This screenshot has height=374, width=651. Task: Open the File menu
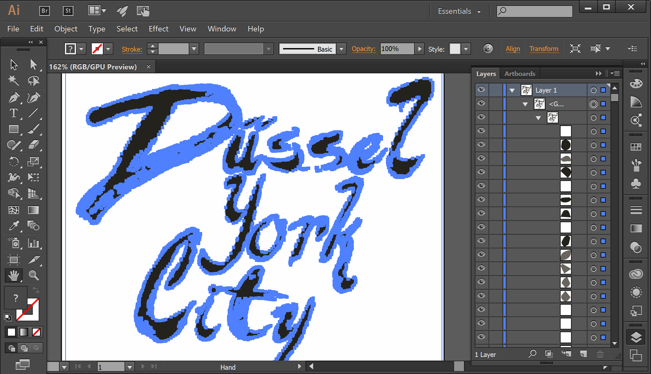[13, 29]
